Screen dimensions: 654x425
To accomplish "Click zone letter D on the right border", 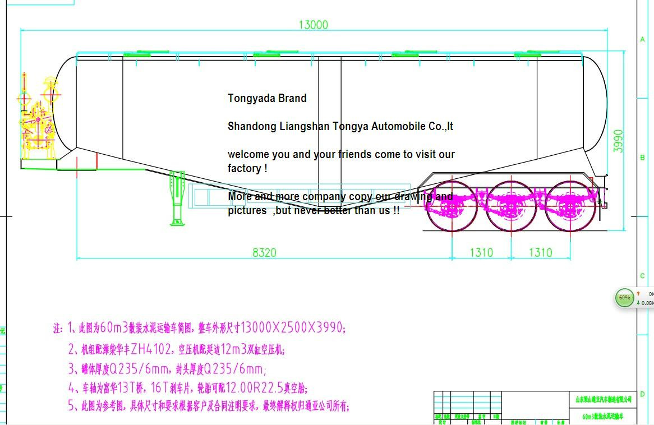I will (x=642, y=394).
